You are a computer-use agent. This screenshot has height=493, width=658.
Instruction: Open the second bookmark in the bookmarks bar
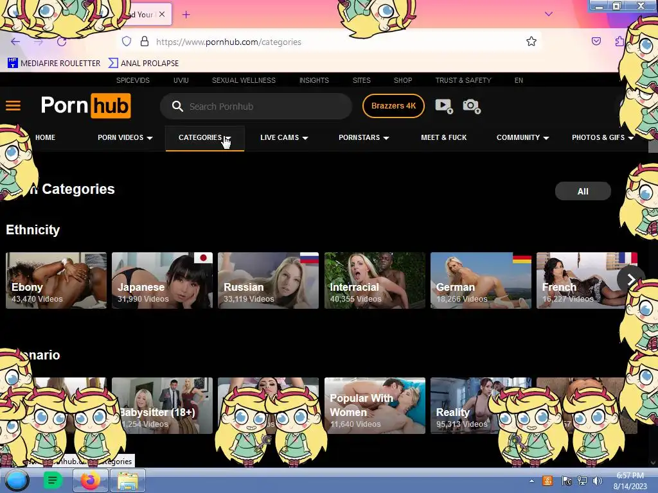pos(143,64)
